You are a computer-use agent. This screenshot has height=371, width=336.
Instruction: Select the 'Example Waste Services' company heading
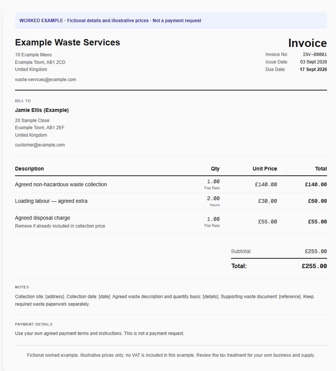tap(67, 42)
